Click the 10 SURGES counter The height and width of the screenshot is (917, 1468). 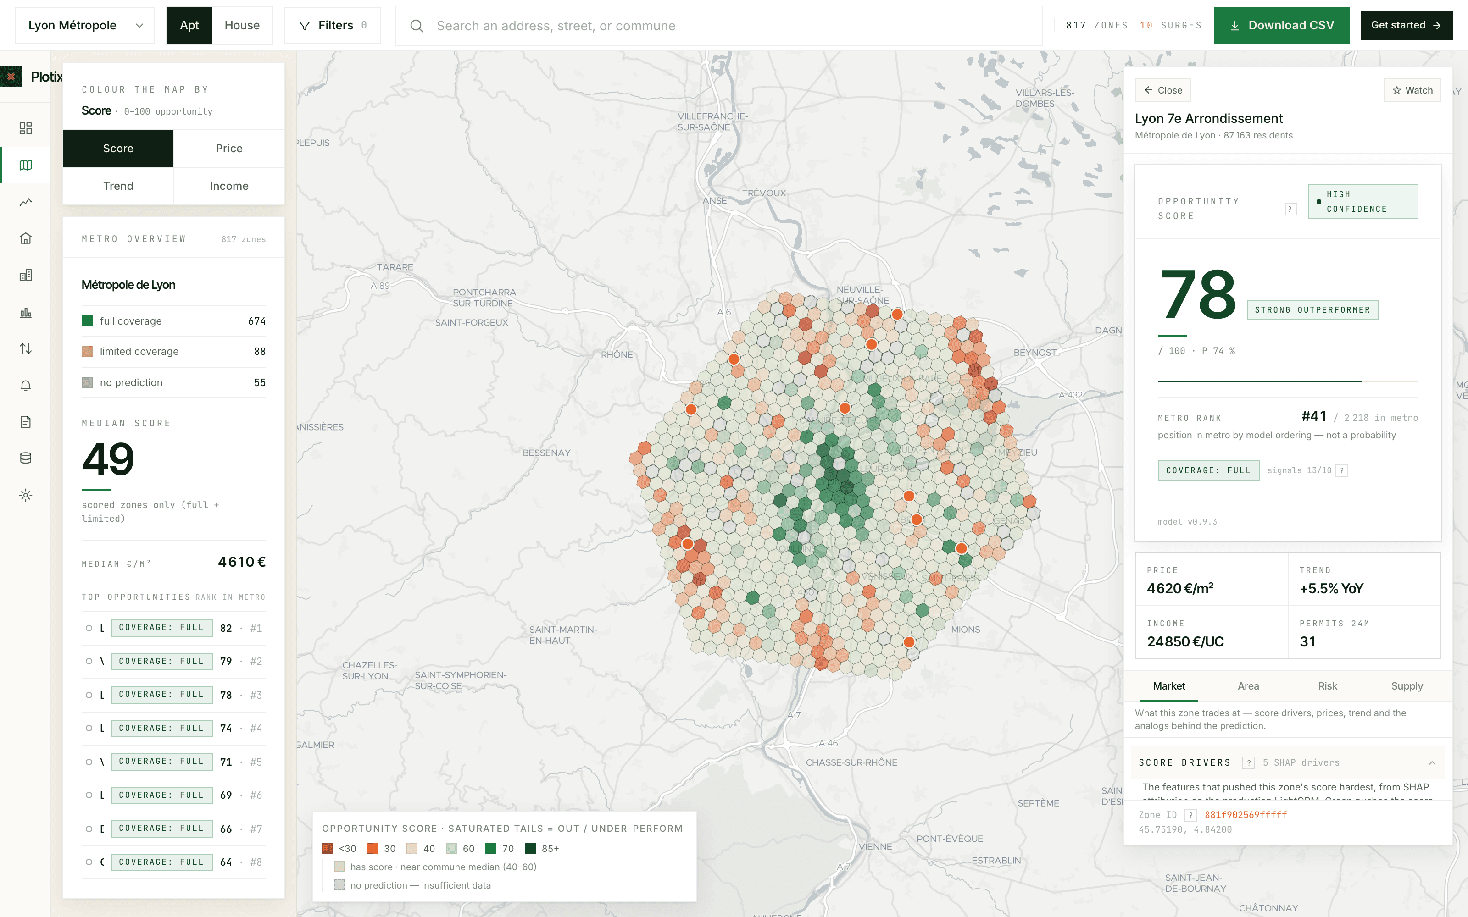[x=1170, y=26]
